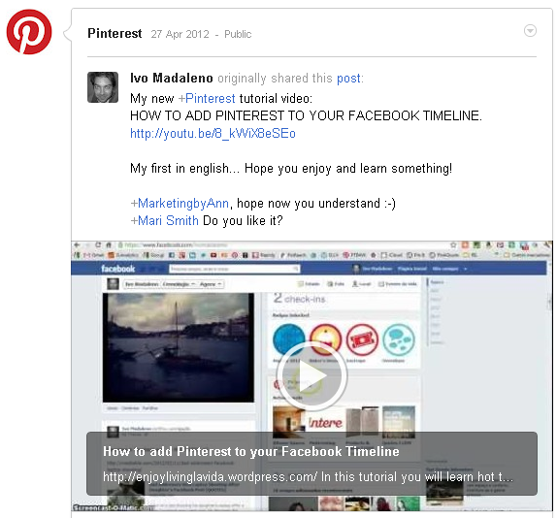The height and width of the screenshot is (518, 557).
Task: Open the Pinterest logo profile icon
Action: [x=29, y=32]
